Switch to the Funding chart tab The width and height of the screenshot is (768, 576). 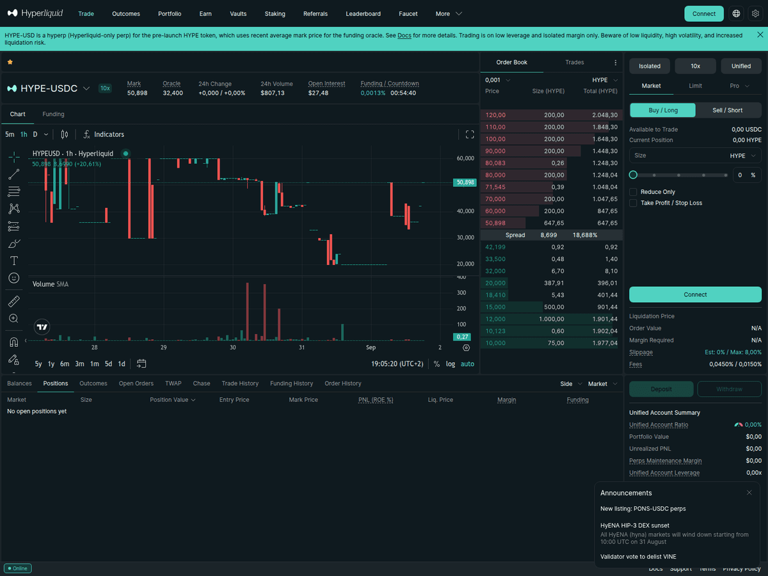pyautogui.click(x=53, y=114)
